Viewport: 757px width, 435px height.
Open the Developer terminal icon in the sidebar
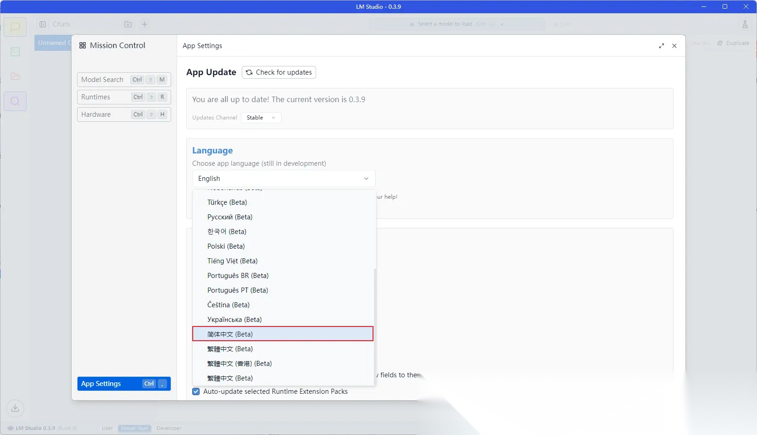[x=15, y=52]
